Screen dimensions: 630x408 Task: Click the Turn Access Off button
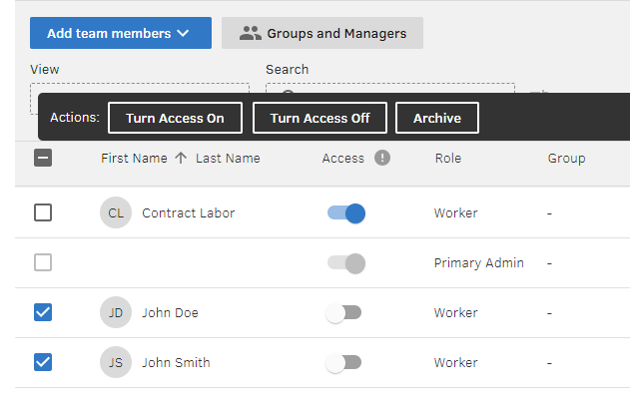click(x=319, y=118)
